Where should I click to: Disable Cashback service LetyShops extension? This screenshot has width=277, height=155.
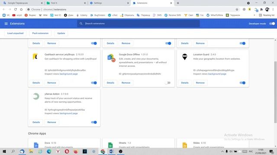94,83
